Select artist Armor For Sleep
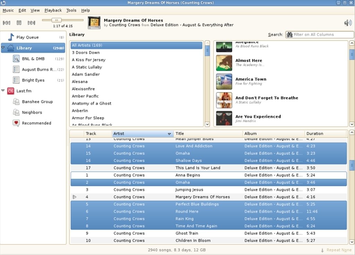 click(x=136, y=118)
